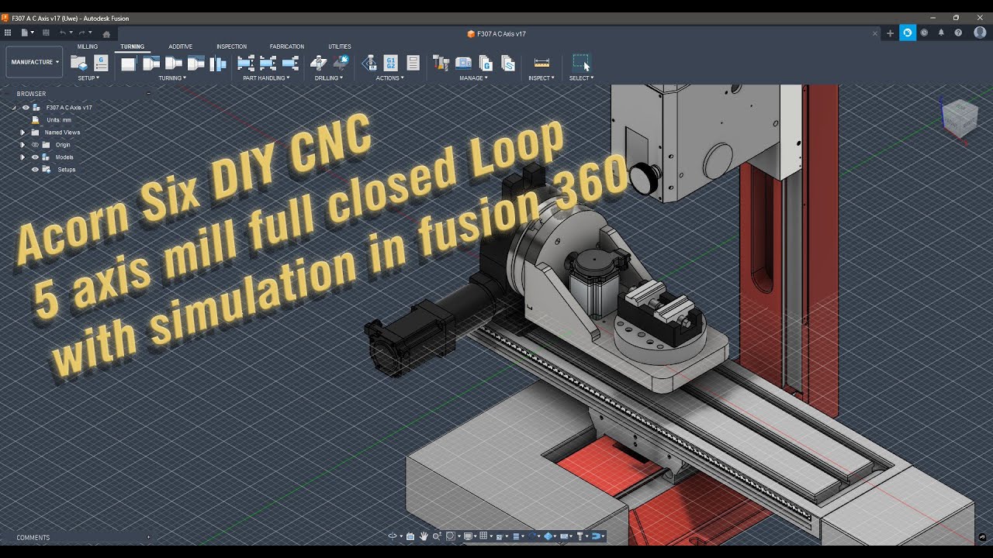Open the Post Library icon

coord(486,64)
